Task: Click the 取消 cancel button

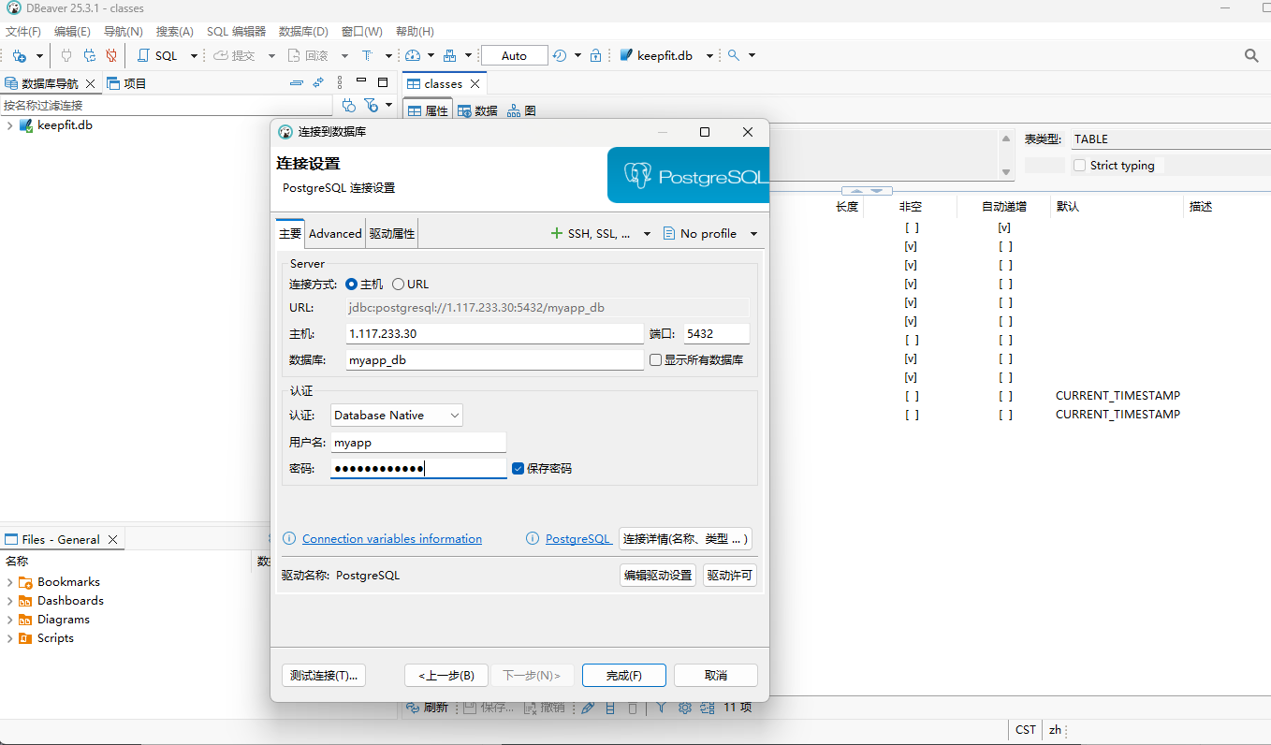Action: tap(716, 675)
